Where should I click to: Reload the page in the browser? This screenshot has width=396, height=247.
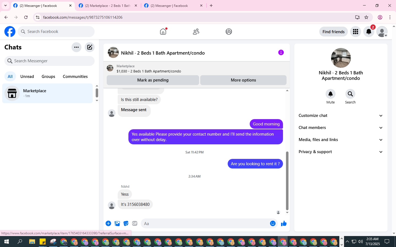26,17
